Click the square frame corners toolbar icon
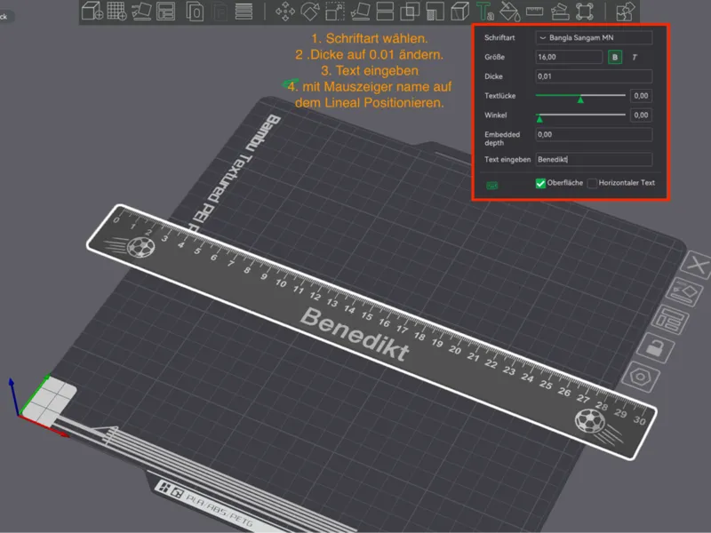The image size is (711, 533). coord(585,12)
